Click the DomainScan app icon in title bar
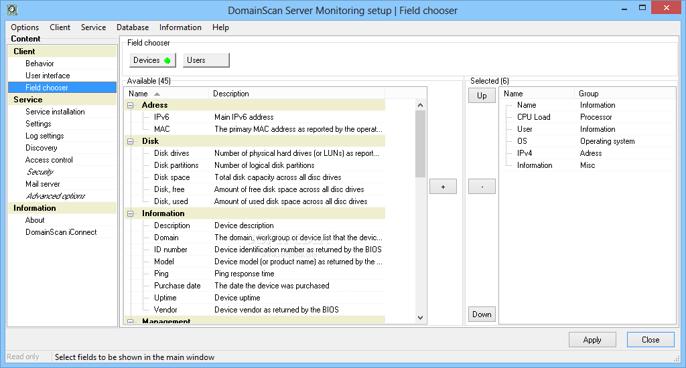Image resolution: width=686 pixels, height=368 pixels. [x=12, y=10]
